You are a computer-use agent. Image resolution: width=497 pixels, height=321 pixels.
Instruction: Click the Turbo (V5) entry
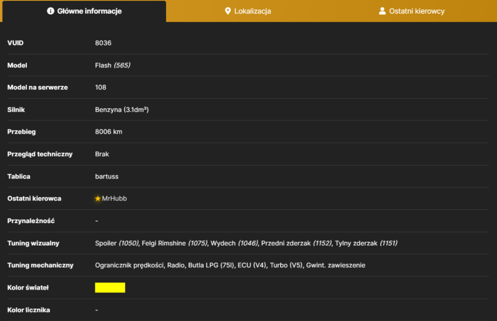[x=286, y=265]
